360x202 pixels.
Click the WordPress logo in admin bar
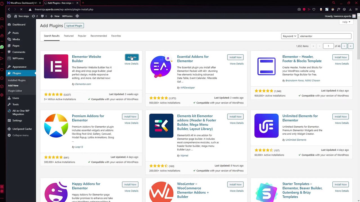coord(9,16)
